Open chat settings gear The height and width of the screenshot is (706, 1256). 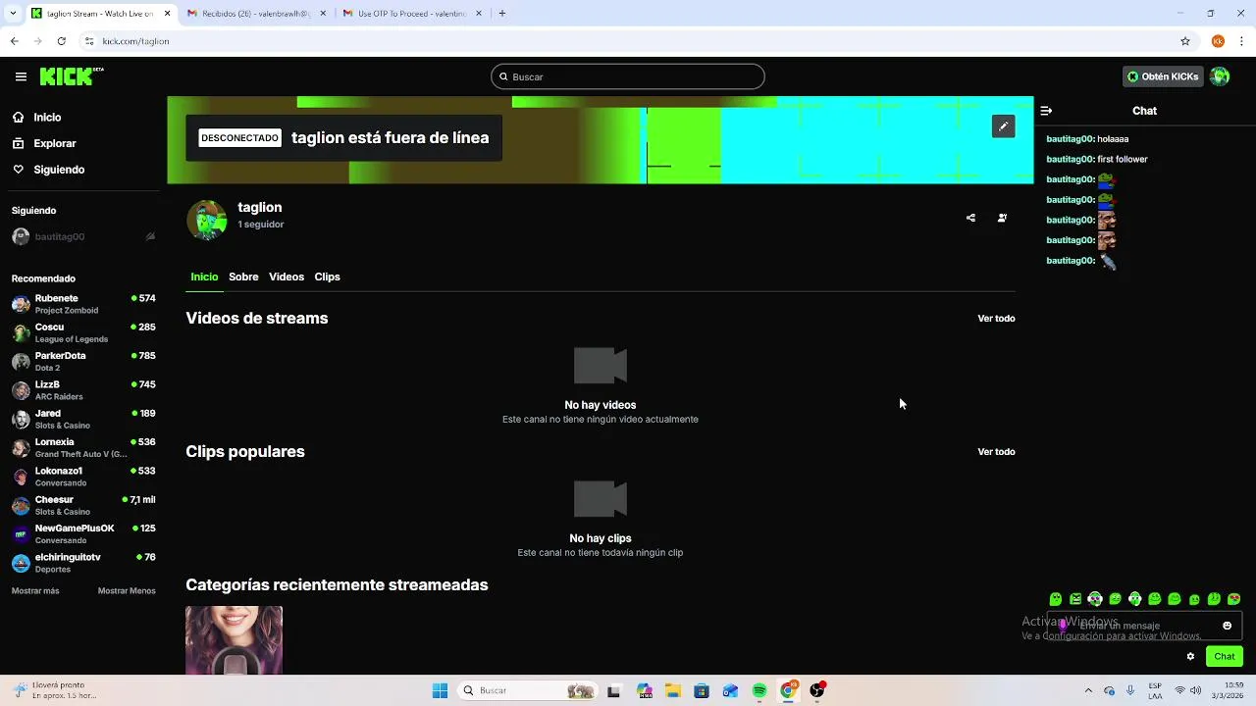click(1190, 656)
